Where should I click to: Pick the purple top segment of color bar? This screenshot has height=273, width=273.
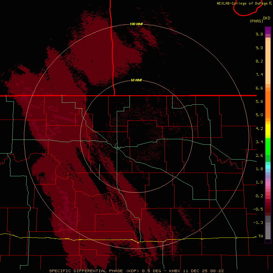tap(268, 30)
